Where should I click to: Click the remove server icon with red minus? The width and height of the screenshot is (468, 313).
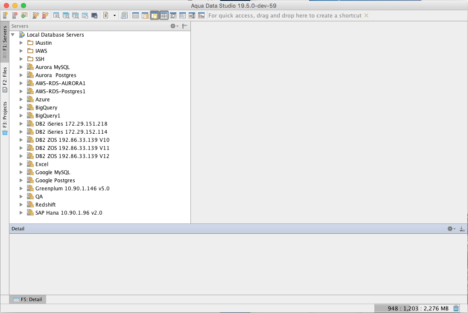click(x=15, y=15)
